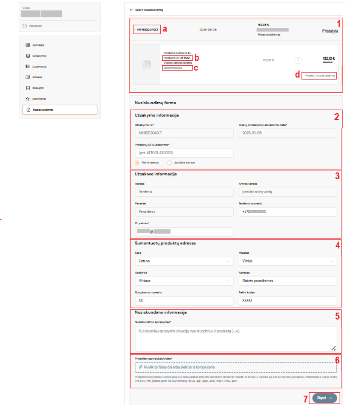Click Pridėti į nusiskundimą button
This screenshot has height=405, width=346.
tap(320, 76)
